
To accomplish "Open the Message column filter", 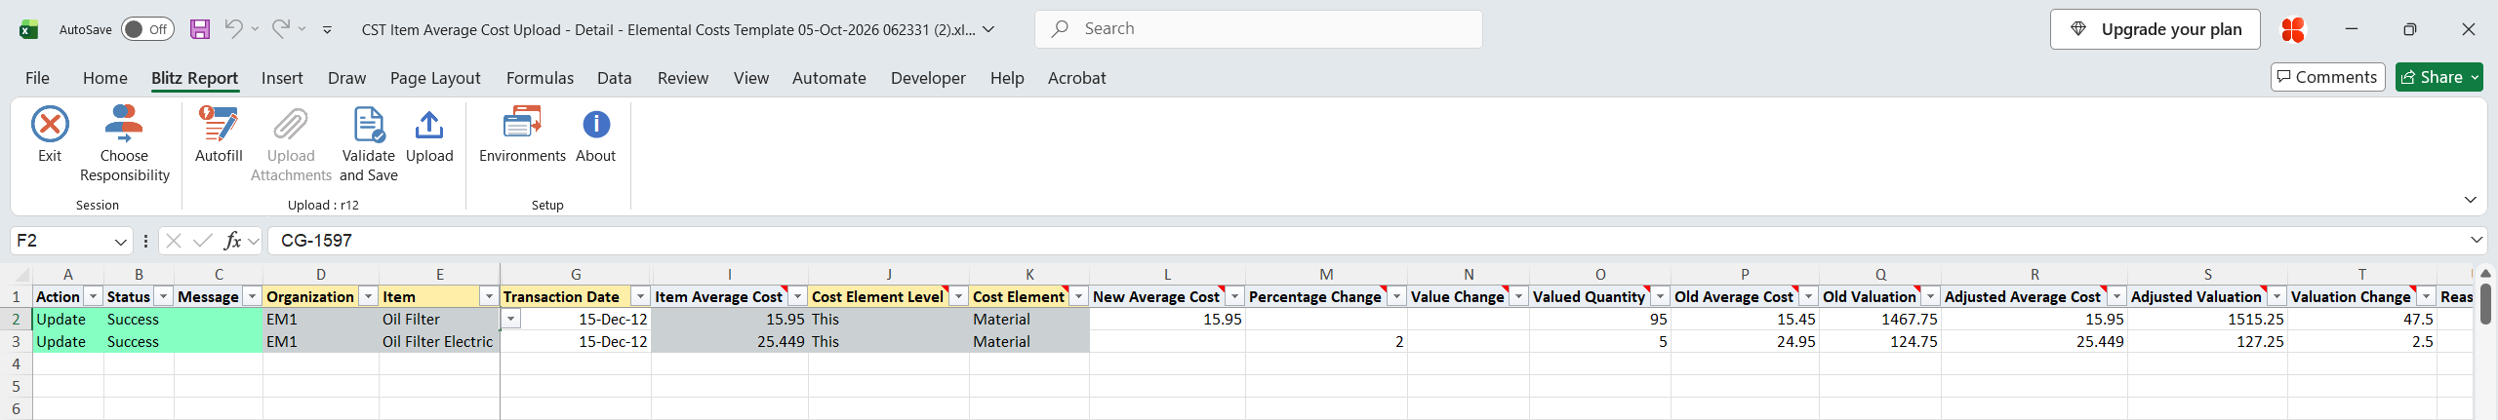I will coord(252,296).
